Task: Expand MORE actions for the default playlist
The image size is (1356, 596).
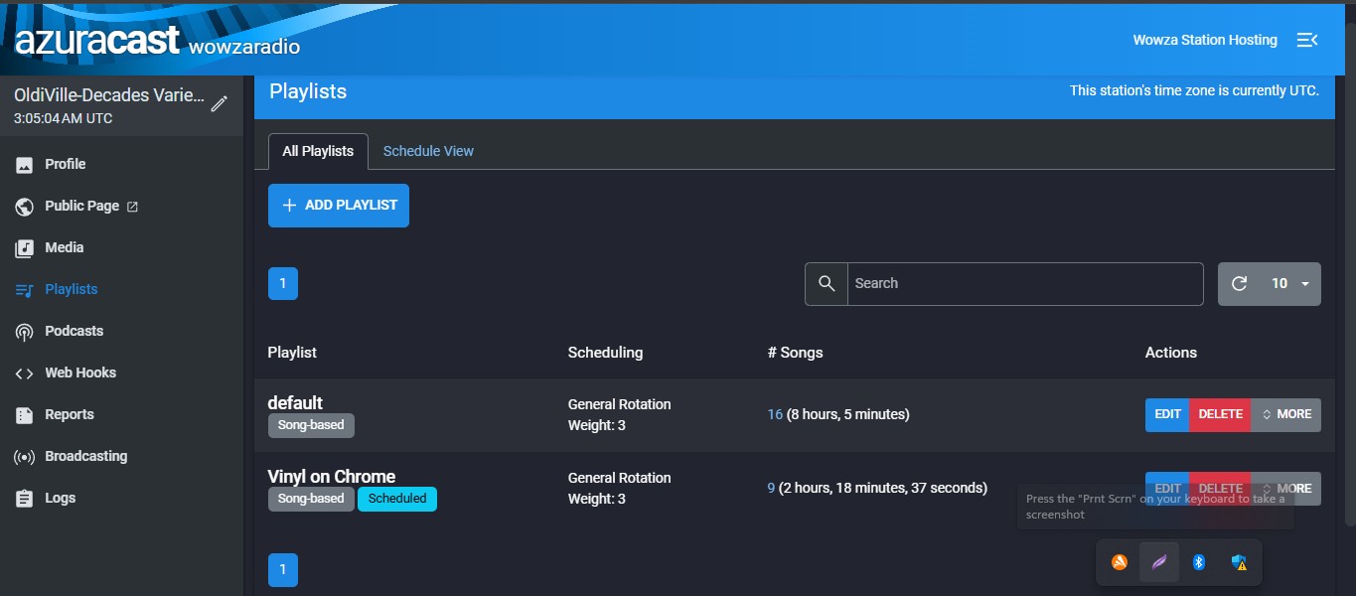Action: 1286,414
